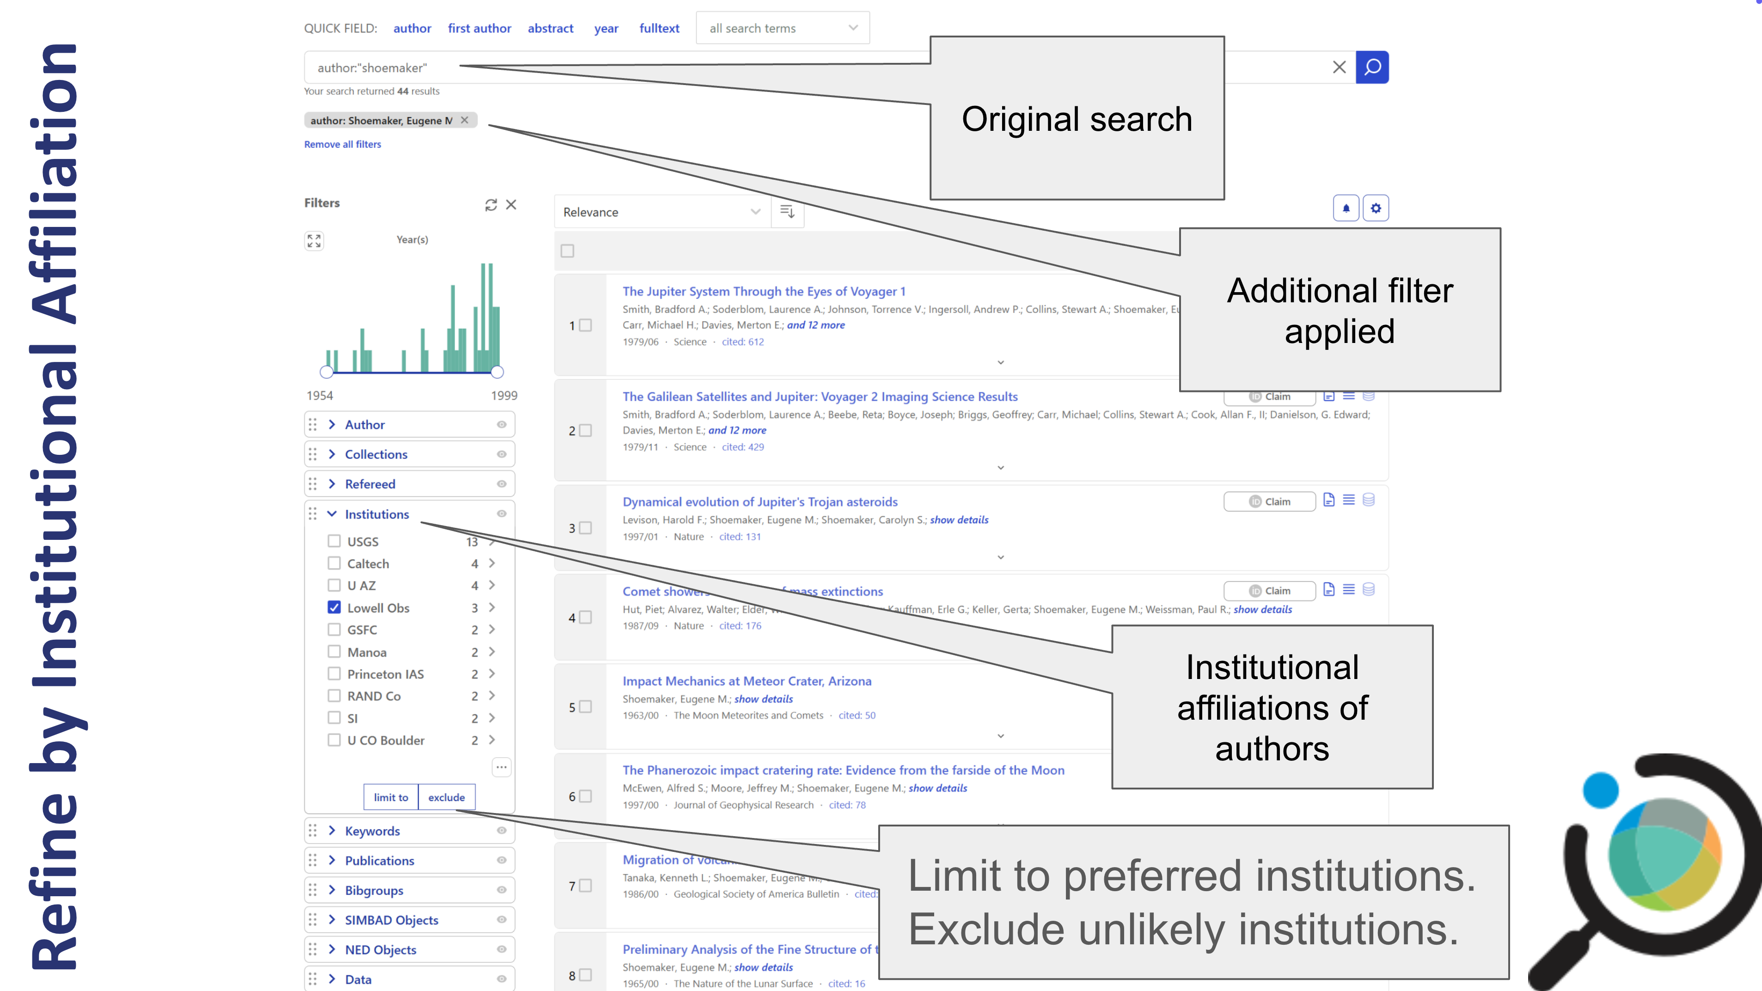Image resolution: width=1762 pixels, height=991 pixels.
Task: Expand abstract chevron under Impact Mechanics at Meteor Crater
Action: coord(1000,736)
